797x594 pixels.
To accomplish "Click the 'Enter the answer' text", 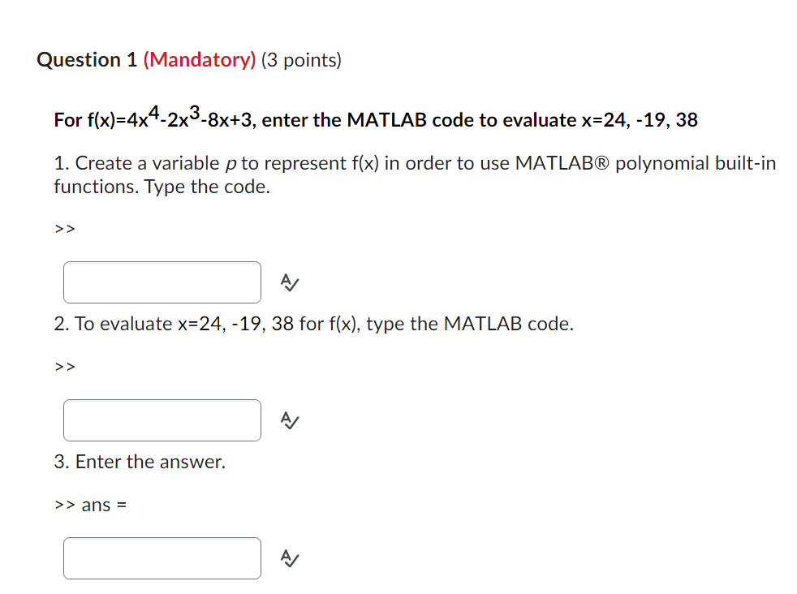I will [140, 462].
